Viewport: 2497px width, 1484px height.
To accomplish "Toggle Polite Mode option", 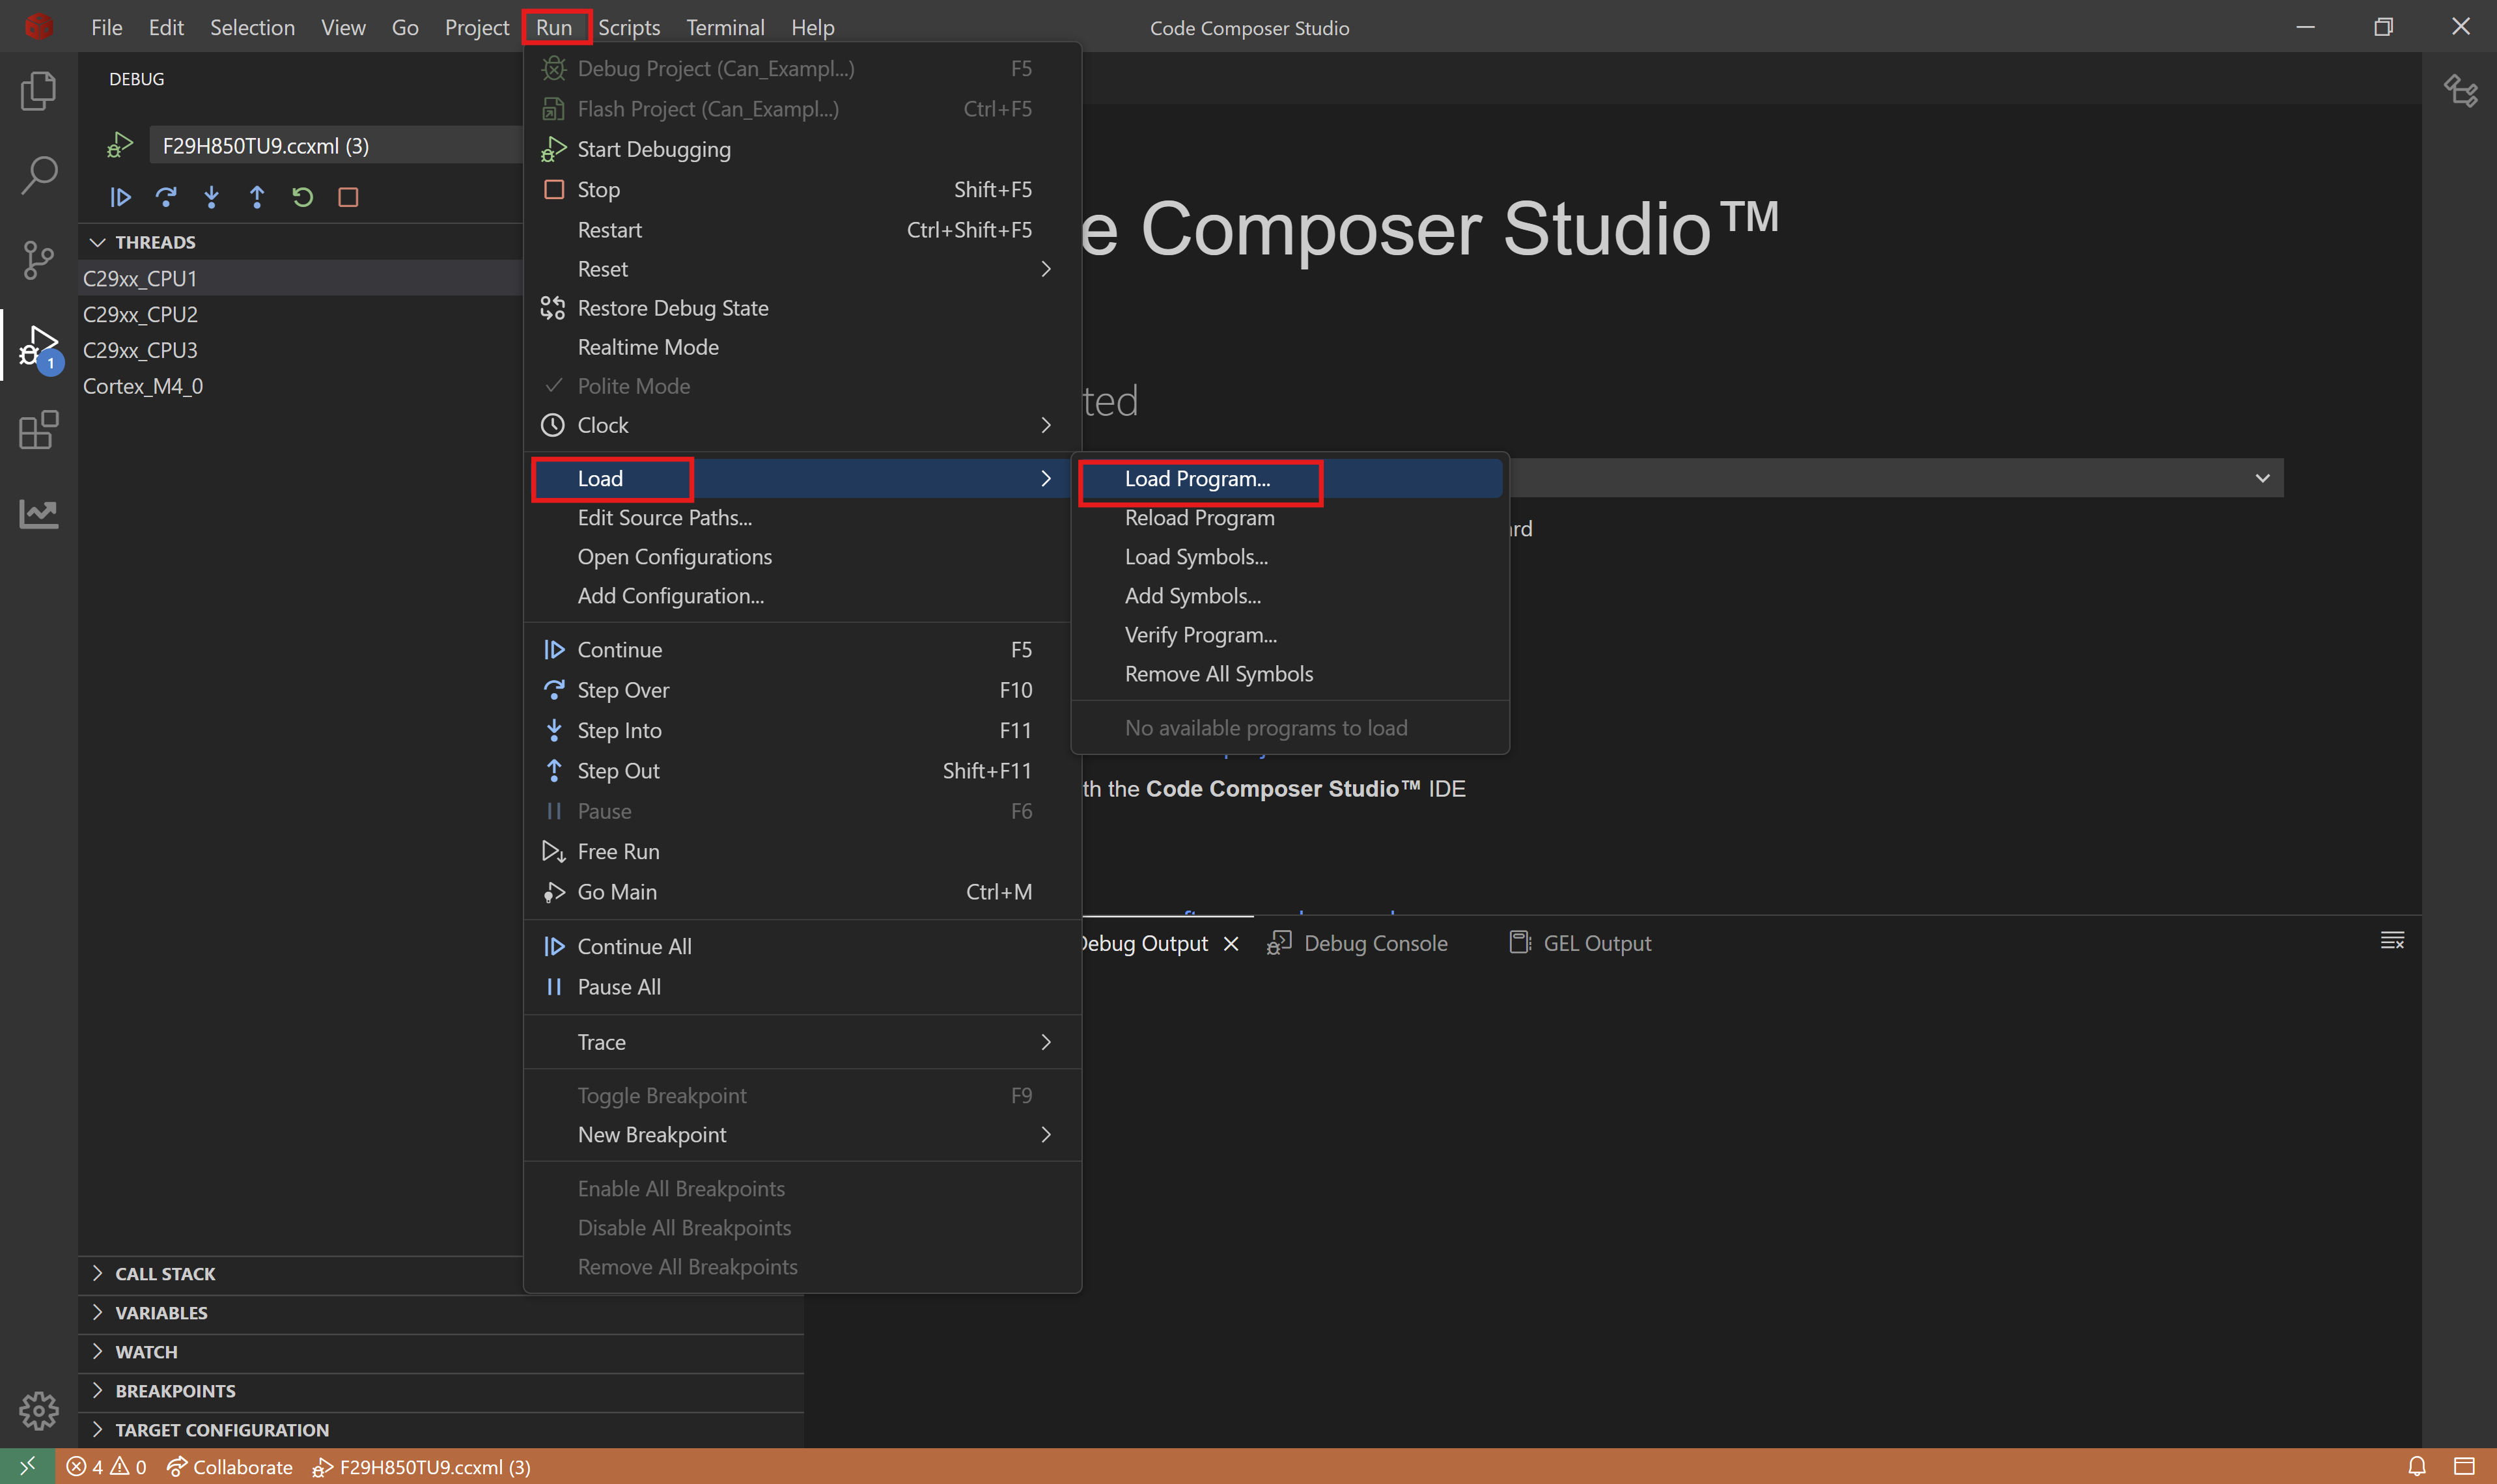I will click(x=633, y=385).
